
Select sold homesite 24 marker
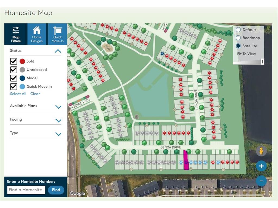181,95
